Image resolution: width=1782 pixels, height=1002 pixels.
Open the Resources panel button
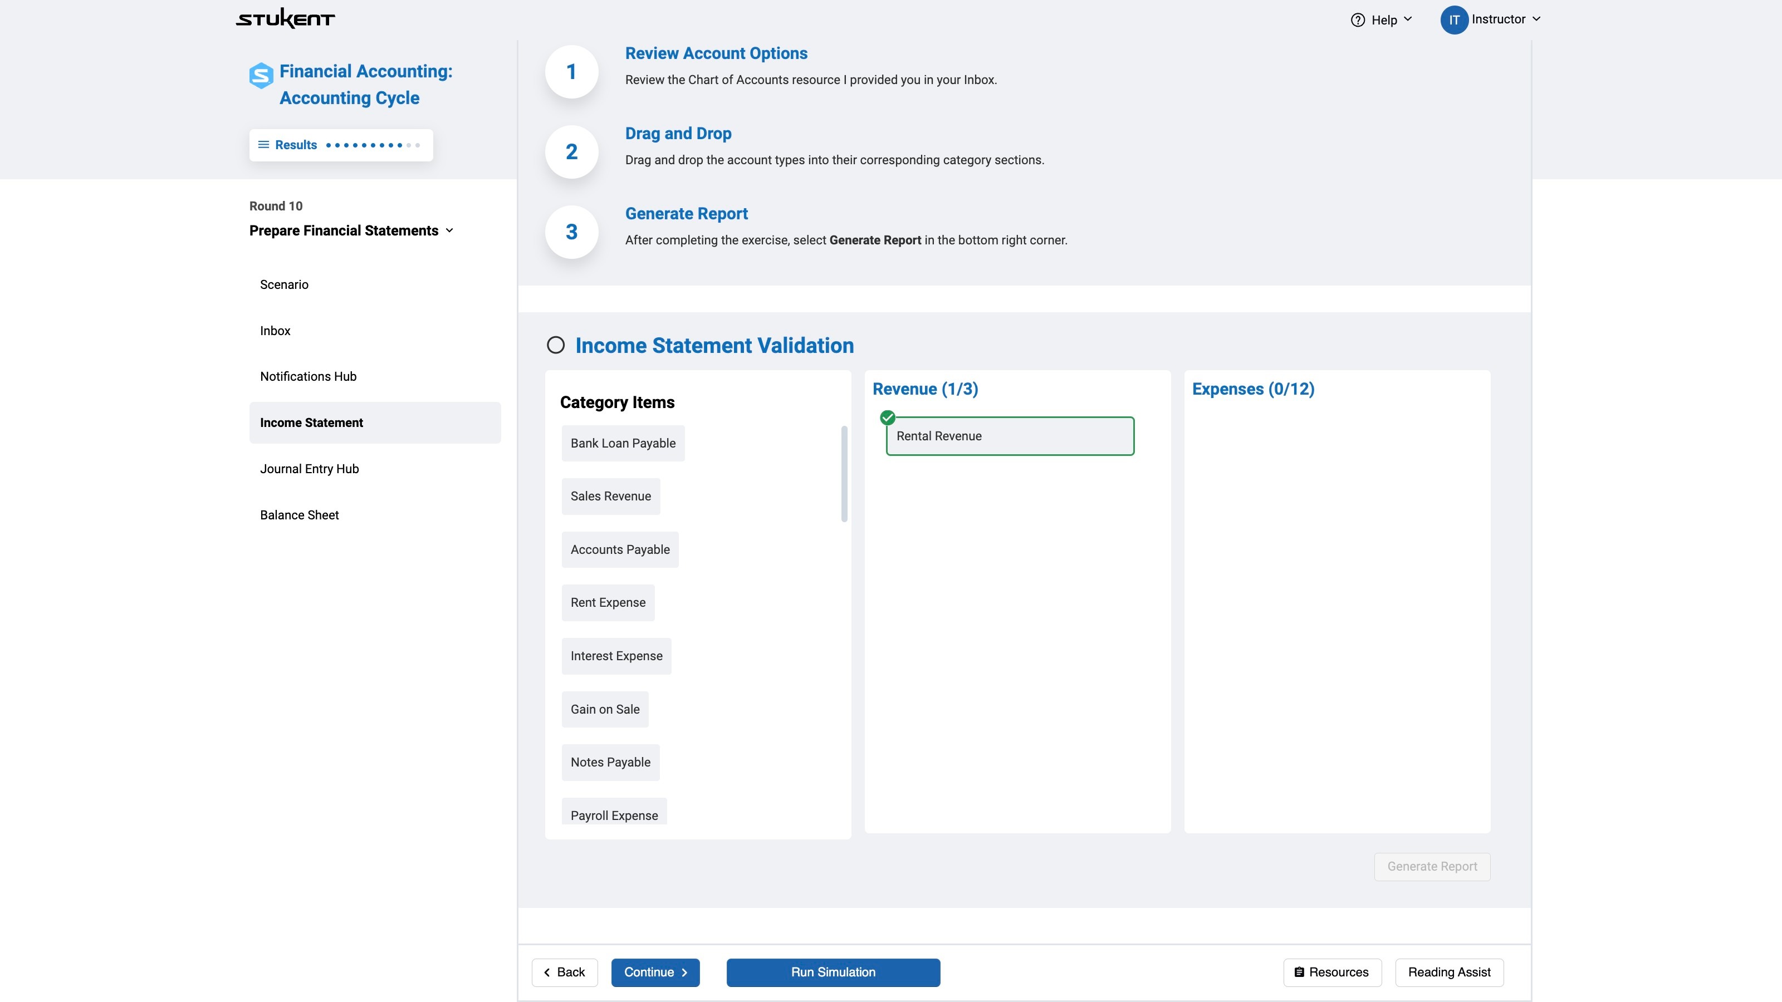tap(1331, 972)
